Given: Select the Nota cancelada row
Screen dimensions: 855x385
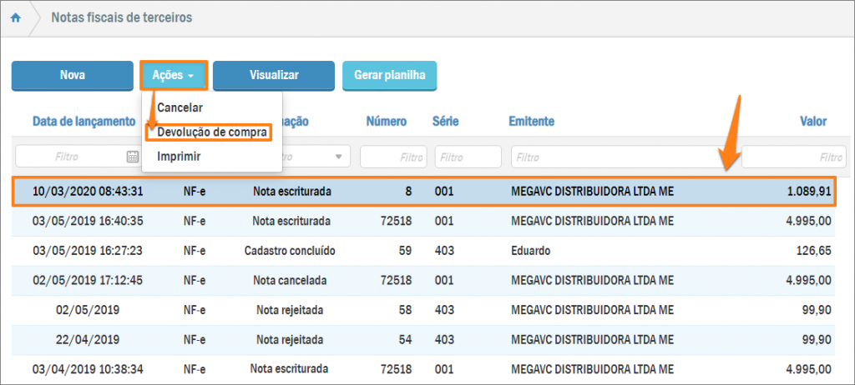Looking at the screenshot, I should (x=424, y=280).
